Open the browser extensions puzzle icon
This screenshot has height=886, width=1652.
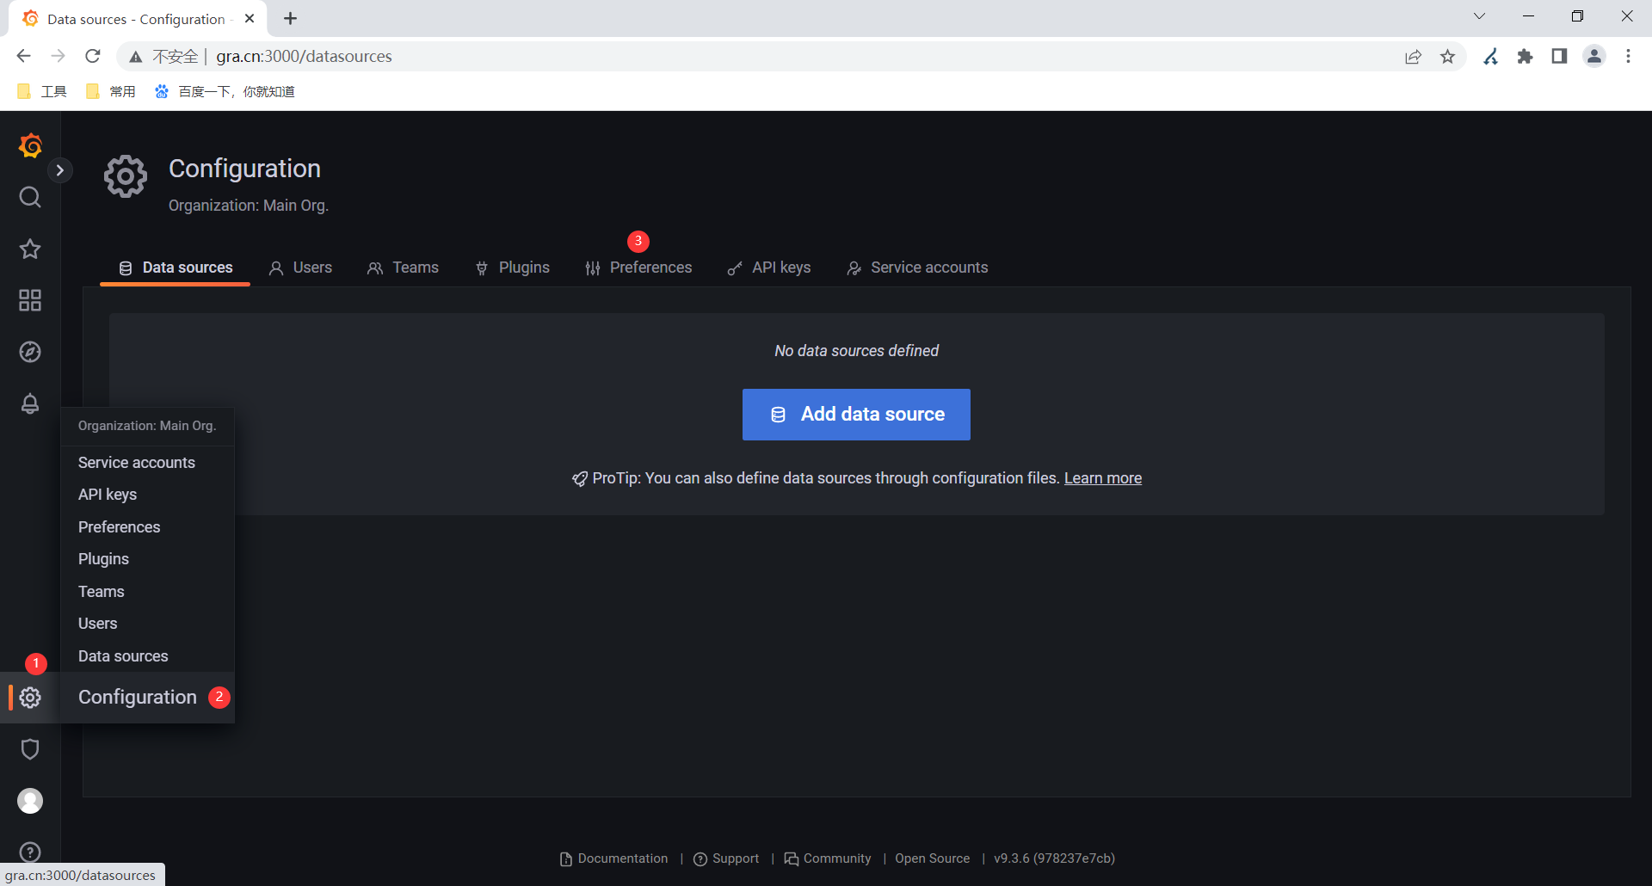click(1525, 57)
